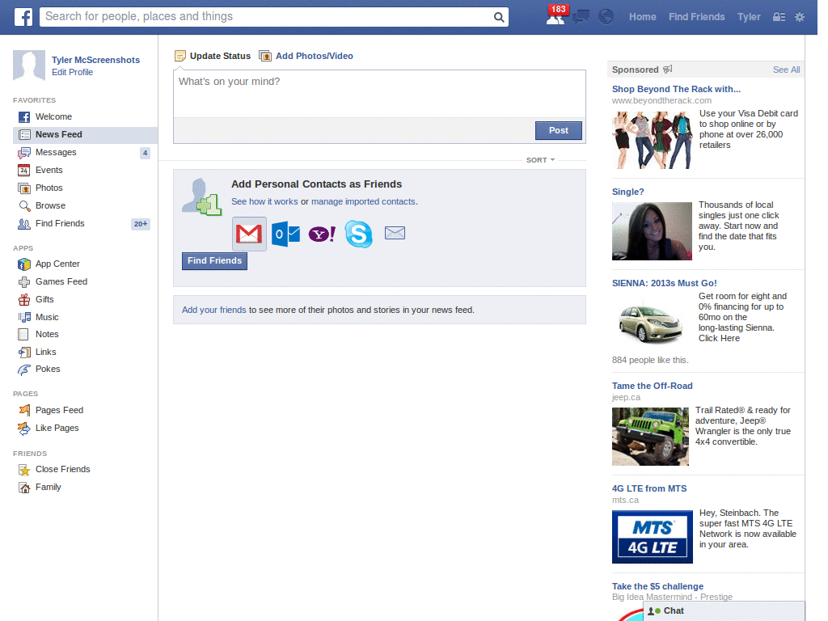
Task: Click the search magnifier icon
Action: (498, 17)
